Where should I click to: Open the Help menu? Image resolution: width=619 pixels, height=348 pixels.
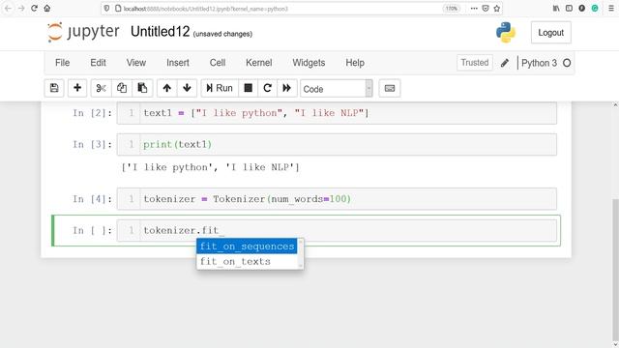pyautogui.click(x=355, y=63)
